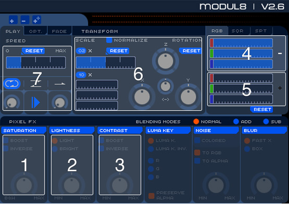Select ping-pong playback mode icon

[x=36, y=84]
